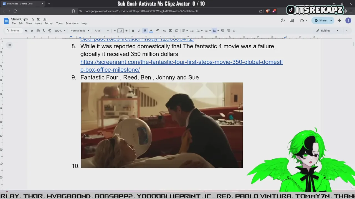This screenshot has height=199, width=355.
Task: Run spelling and grammar check
Action: (x=44, y=31)
